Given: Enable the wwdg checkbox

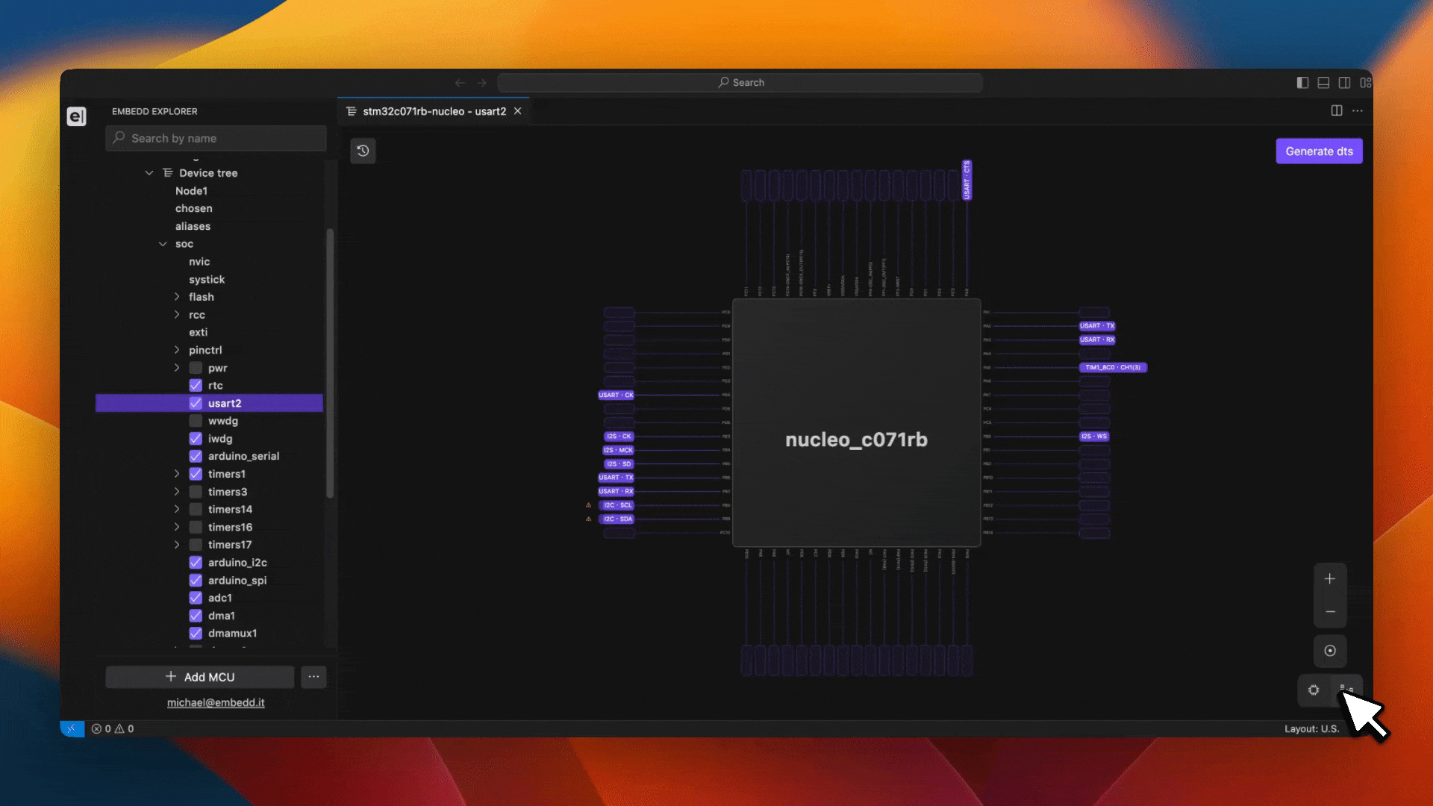Looking at the screenshot, I should (x=196, y=421).
